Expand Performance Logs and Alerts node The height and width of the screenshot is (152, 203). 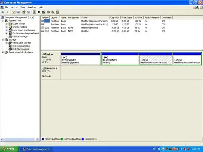(6, 33)
